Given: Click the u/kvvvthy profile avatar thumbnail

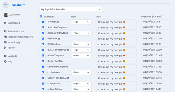Looking at the screenshot, I should (x=6, y=15).
